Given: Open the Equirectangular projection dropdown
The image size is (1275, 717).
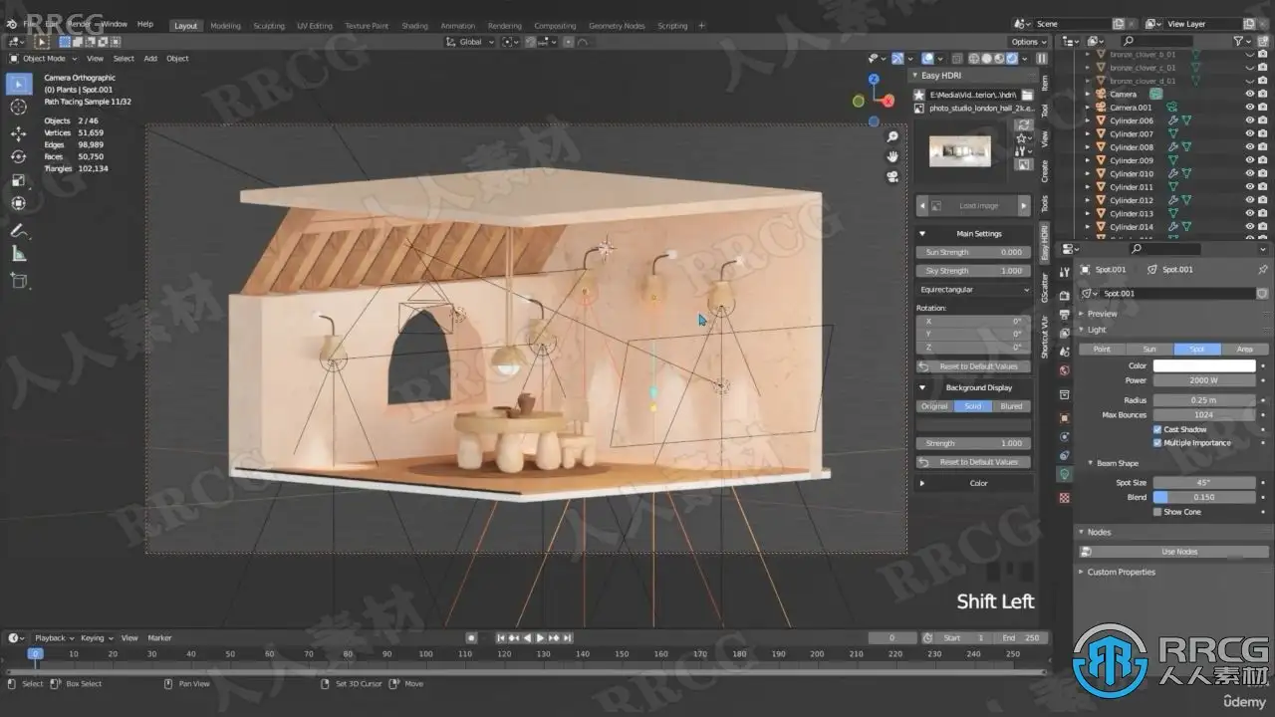Looking at the screenshot, I should click(x=974, y=290).
